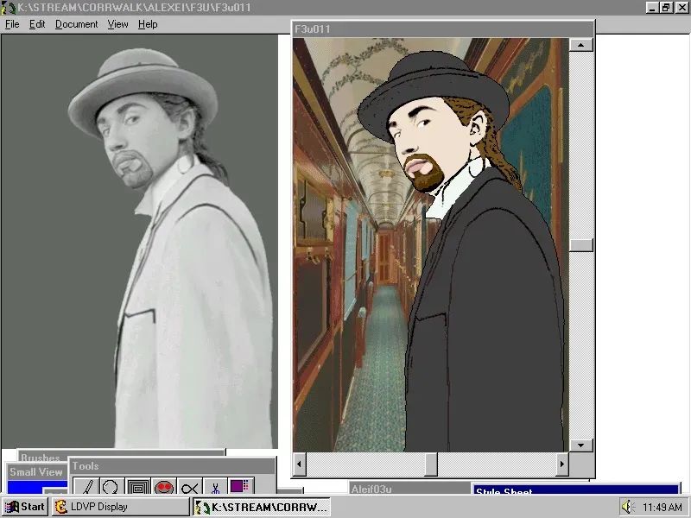Select the infinity curve tool
This screenshot has width=691, height=518.
190,488
